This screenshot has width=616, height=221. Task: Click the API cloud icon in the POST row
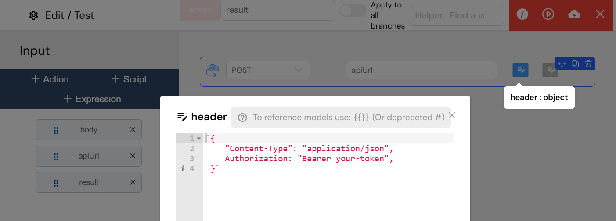(213, 70)
